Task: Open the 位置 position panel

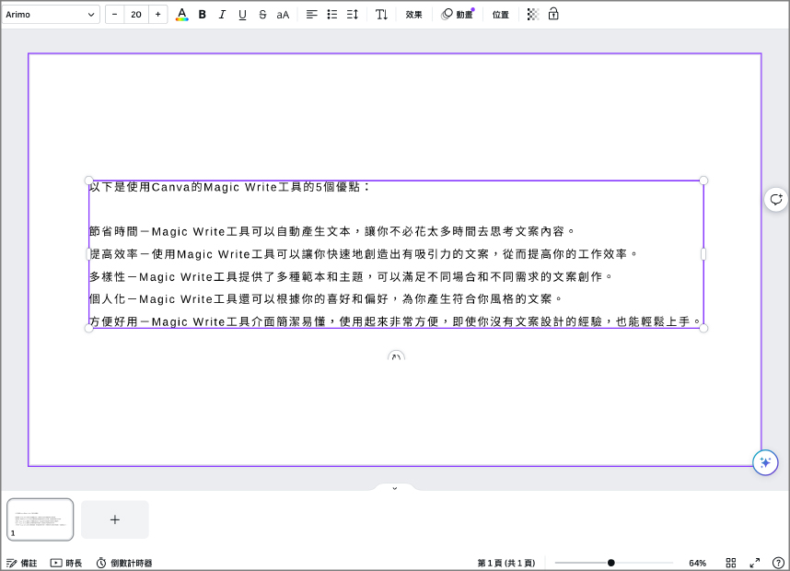Action: [500, 15]
